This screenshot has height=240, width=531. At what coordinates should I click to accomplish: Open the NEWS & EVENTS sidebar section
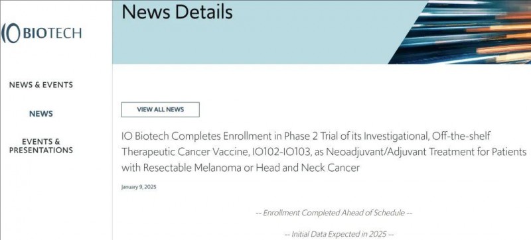coord(41,85)
